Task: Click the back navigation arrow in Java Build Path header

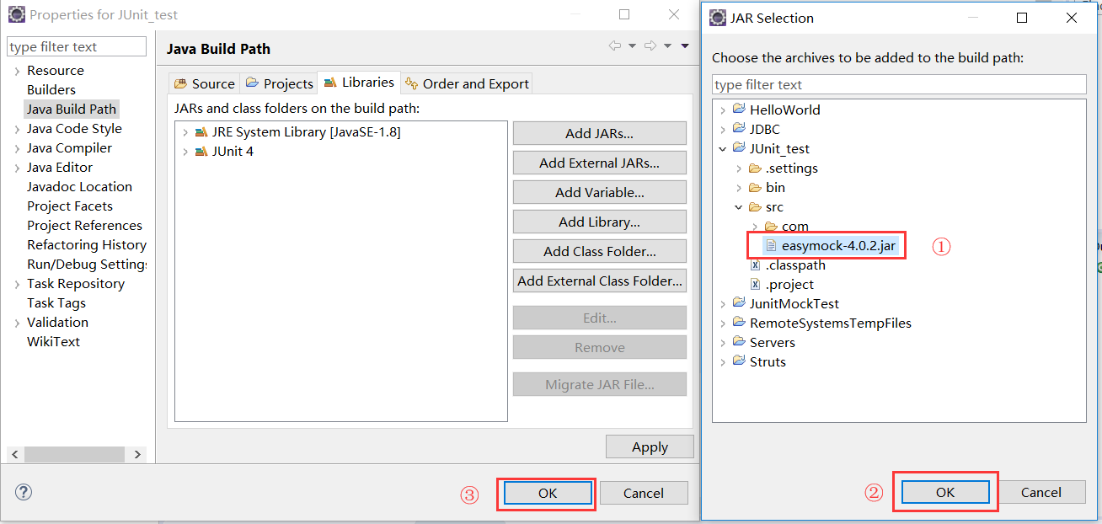Action: pyautogui.click(x=615, y=46)
